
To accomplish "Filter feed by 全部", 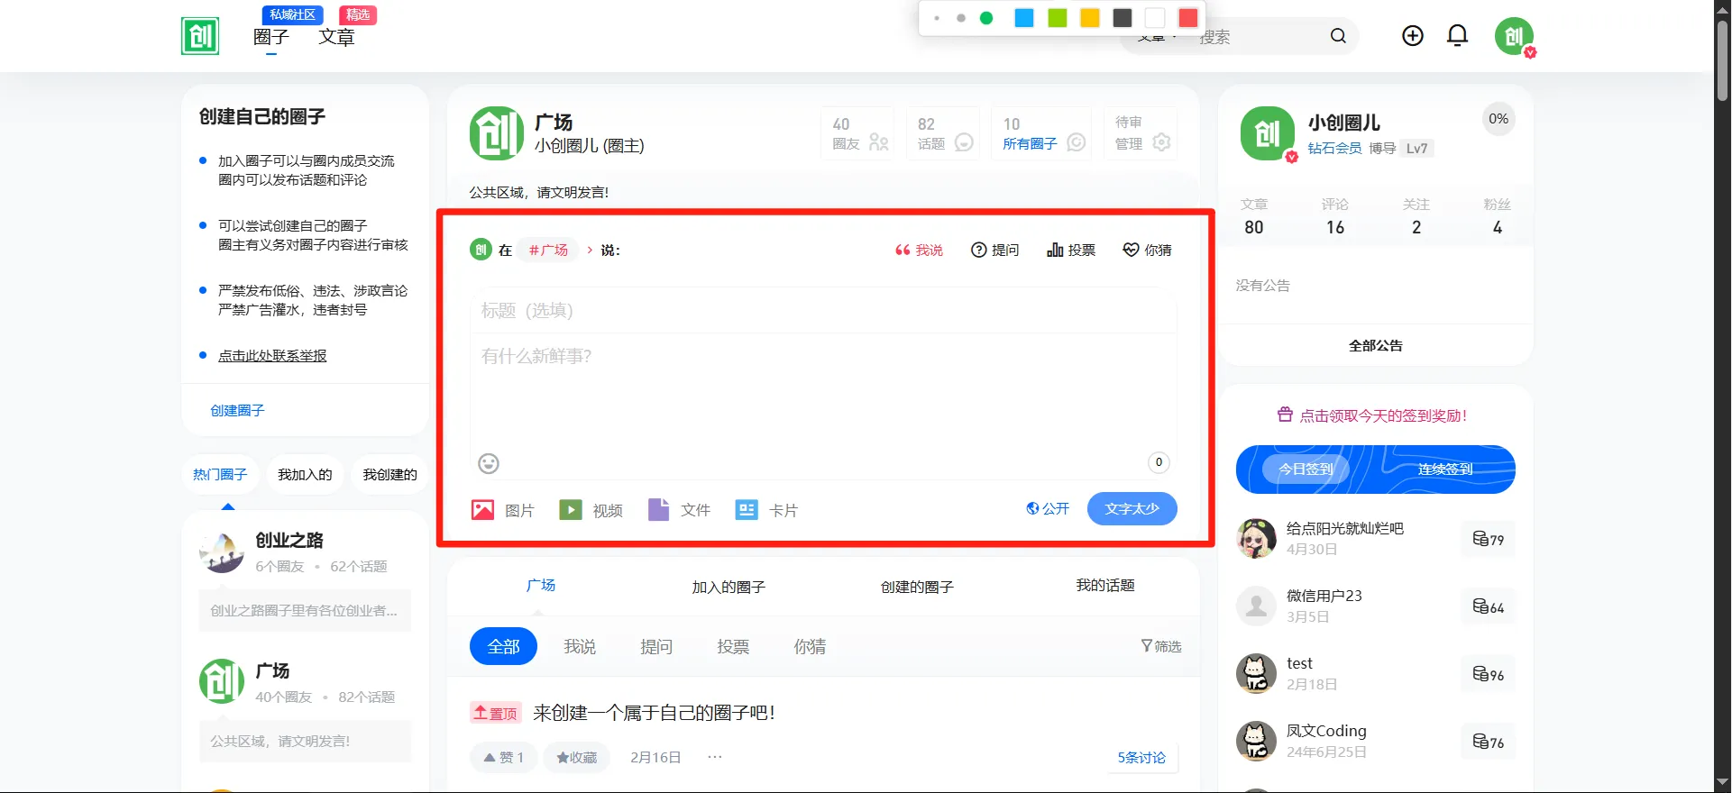I will 503,647.
